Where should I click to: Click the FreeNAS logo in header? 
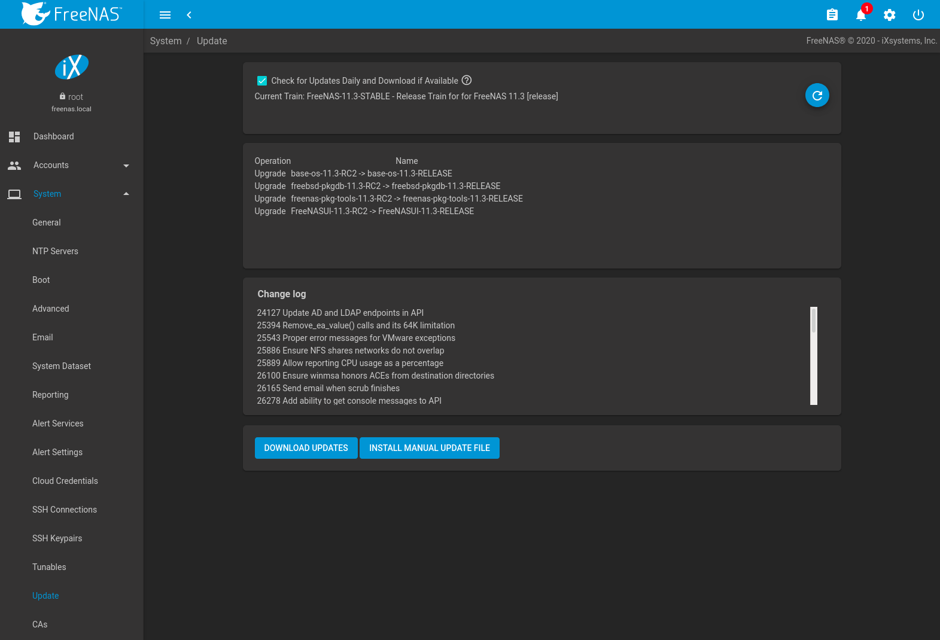point(71,14)
